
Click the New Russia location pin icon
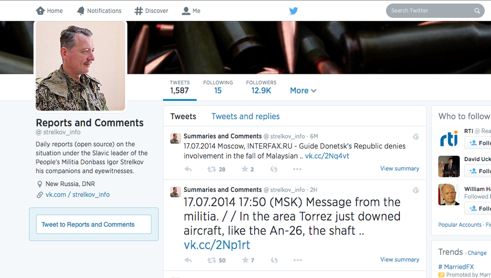pos(40,184)
